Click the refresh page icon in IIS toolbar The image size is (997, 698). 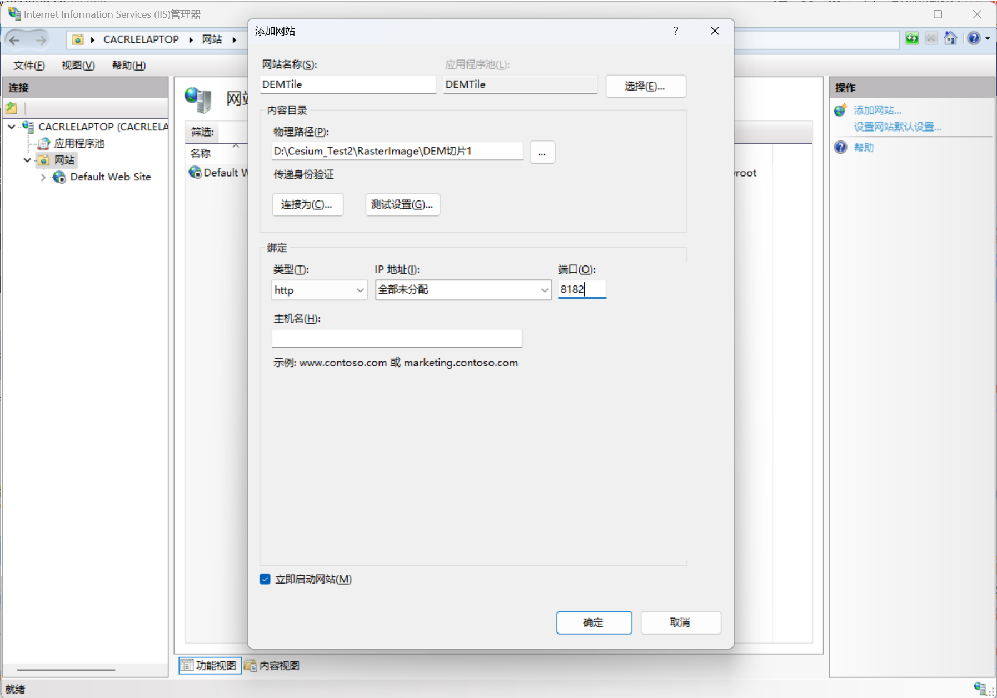click(x=912, y=38)
